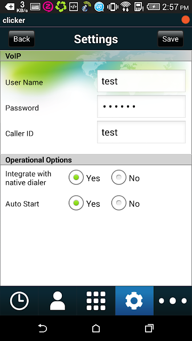Set Integrate with native dialer to Yes
The width and height of the screenshot is (192, 341).
click(76, 177)
